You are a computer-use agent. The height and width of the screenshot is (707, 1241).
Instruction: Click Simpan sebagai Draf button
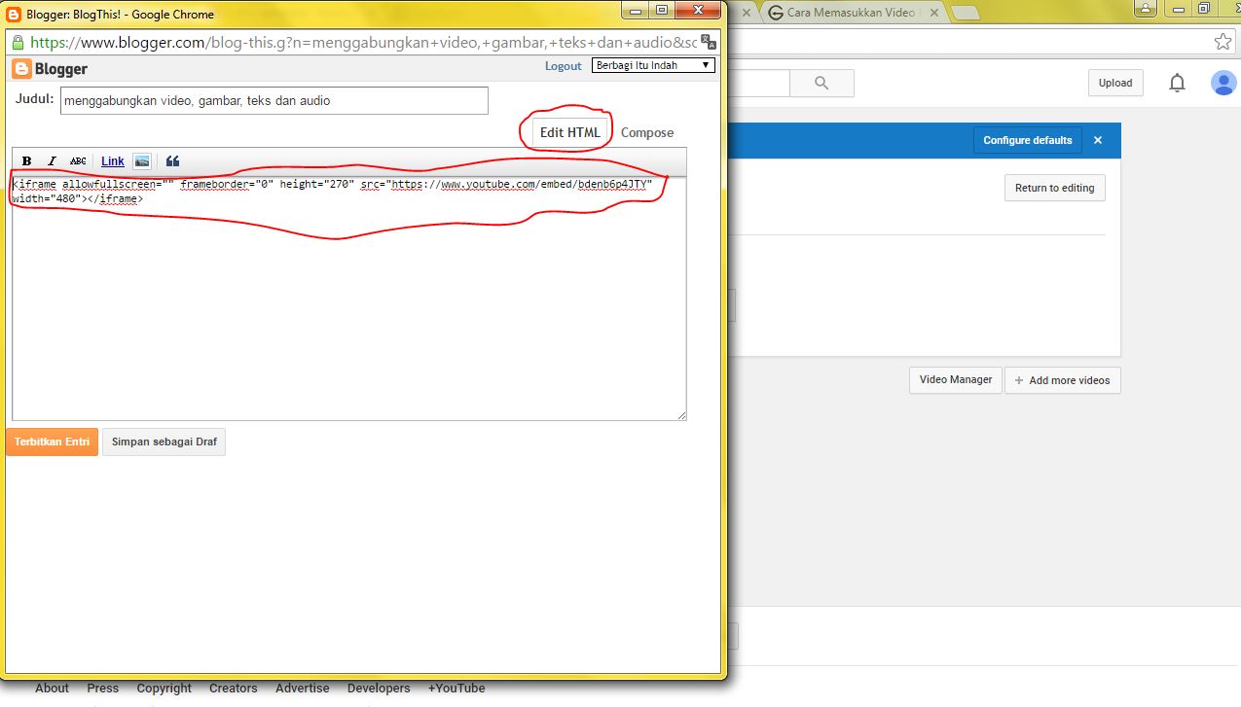[164, 442]
